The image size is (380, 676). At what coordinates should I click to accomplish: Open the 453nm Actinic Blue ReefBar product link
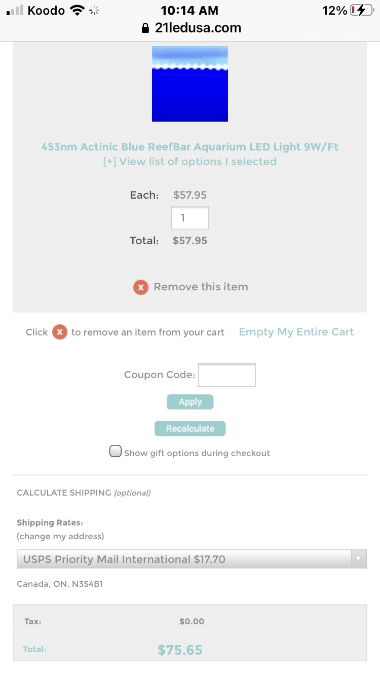tap(190, 147)
